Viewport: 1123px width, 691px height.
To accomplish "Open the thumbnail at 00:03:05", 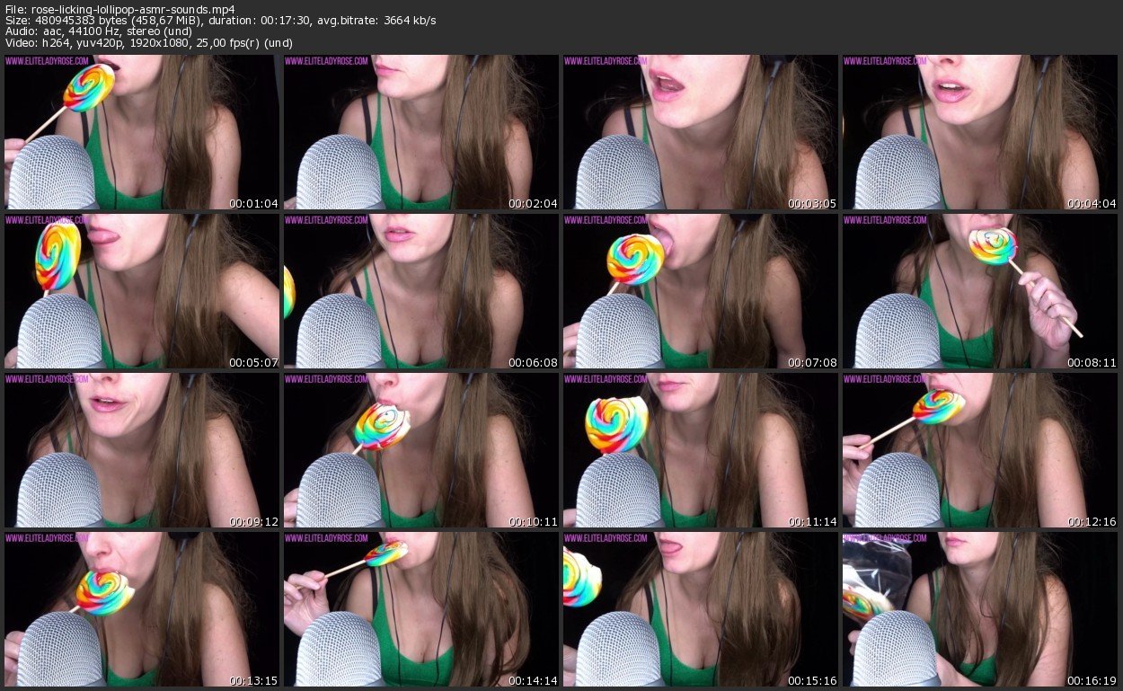I will pos(701,132).
